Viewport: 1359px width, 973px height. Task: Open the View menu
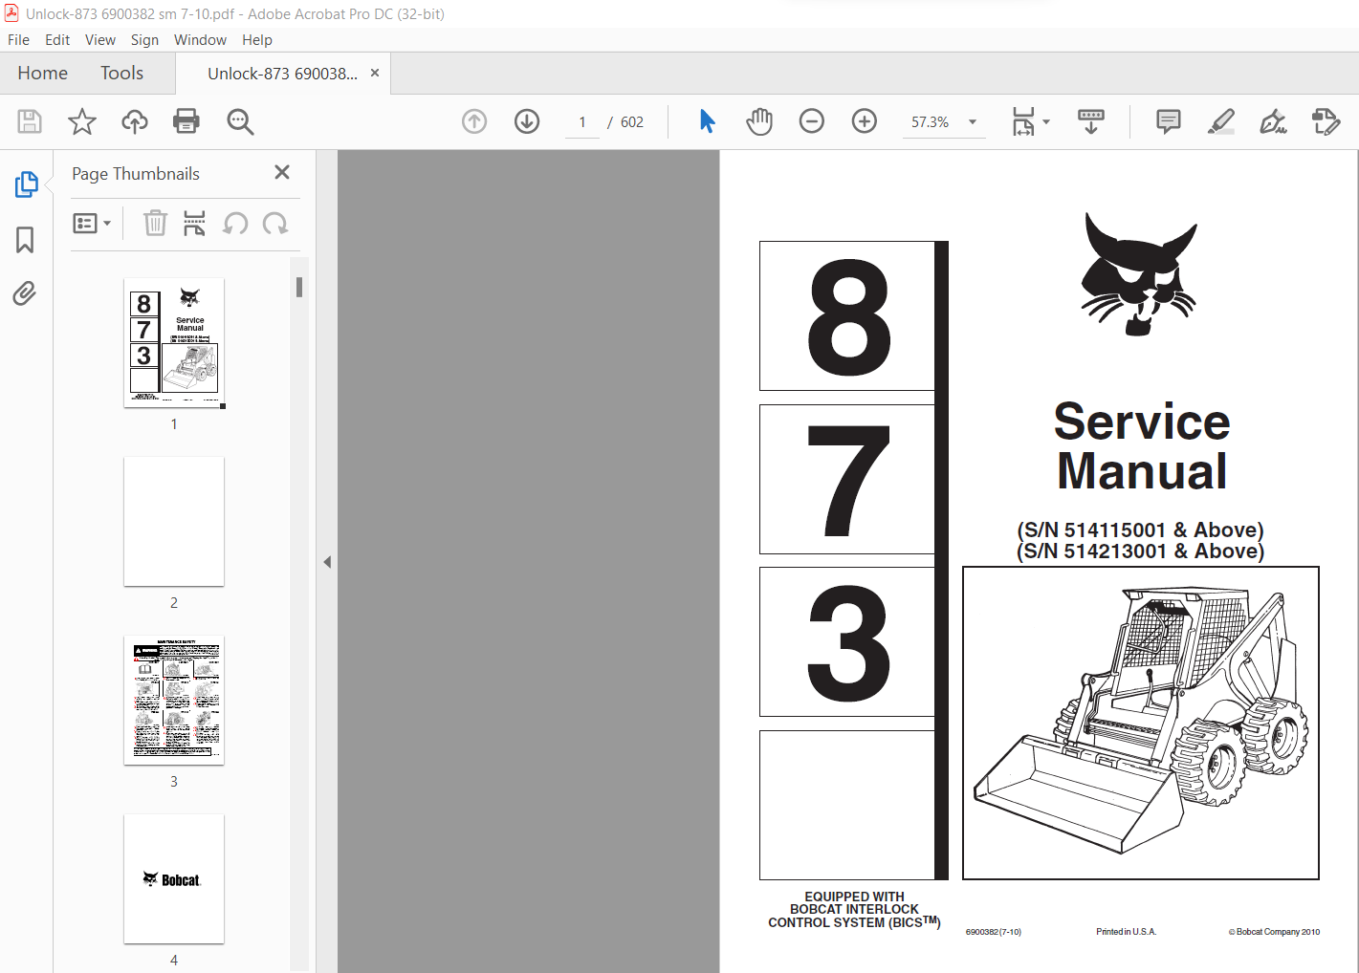pyautogui.click(x=100, y=40)
